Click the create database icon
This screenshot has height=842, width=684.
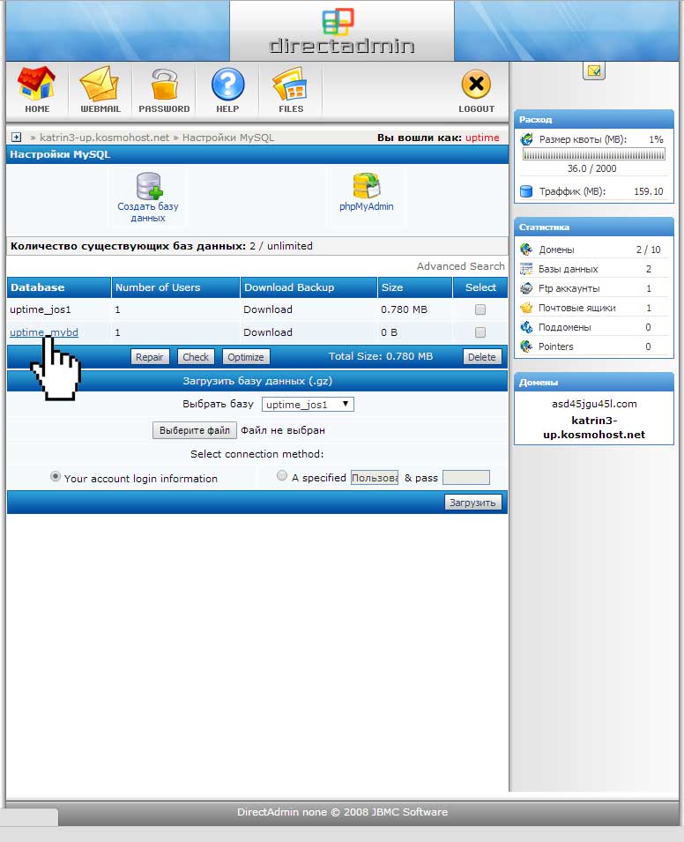[149, 186]
